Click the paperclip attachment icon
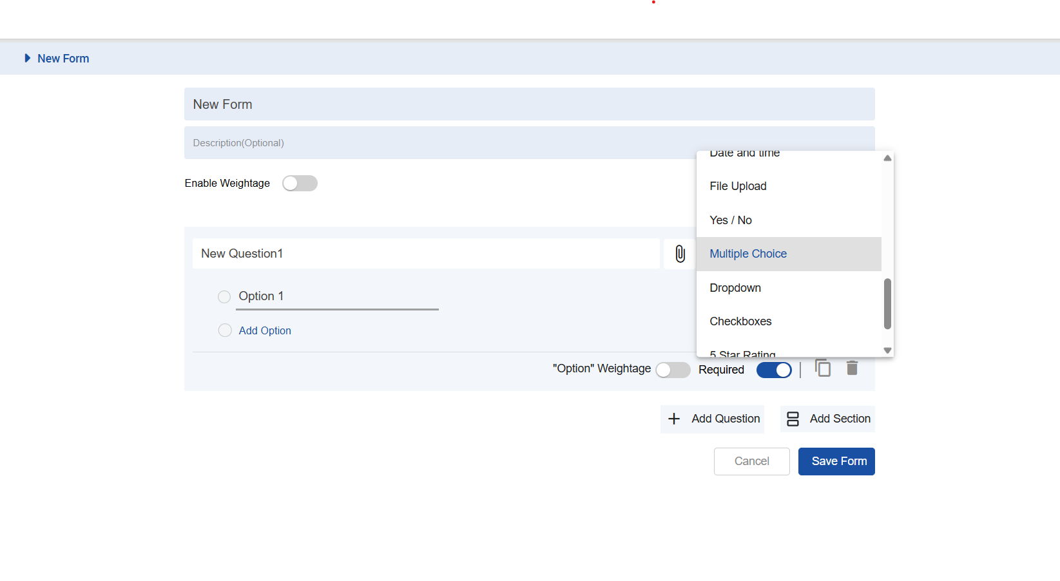Viewport: 1060px width, 581px height. pos(680,254)
